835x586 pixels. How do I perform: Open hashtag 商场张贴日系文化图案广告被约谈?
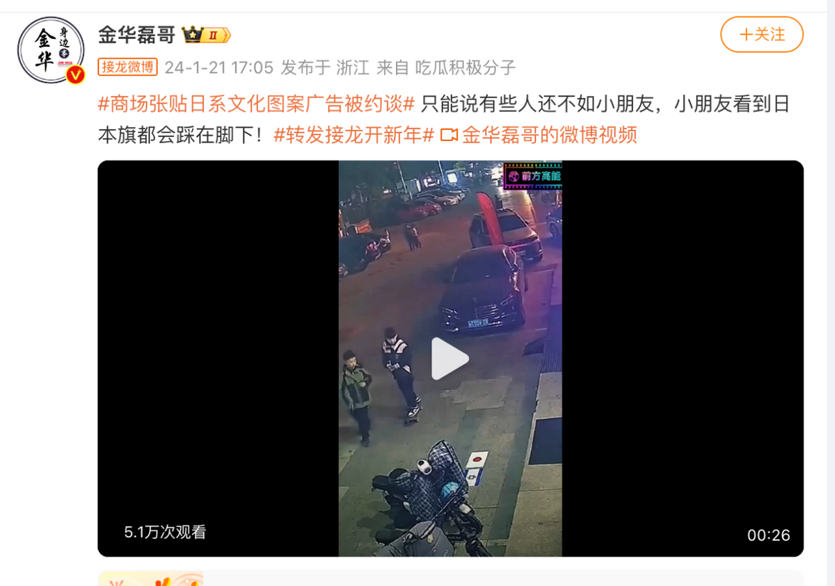(x=256, y=104)
